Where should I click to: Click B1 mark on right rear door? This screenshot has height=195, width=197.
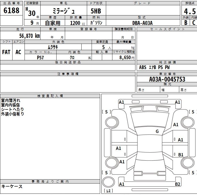[181, 155]
